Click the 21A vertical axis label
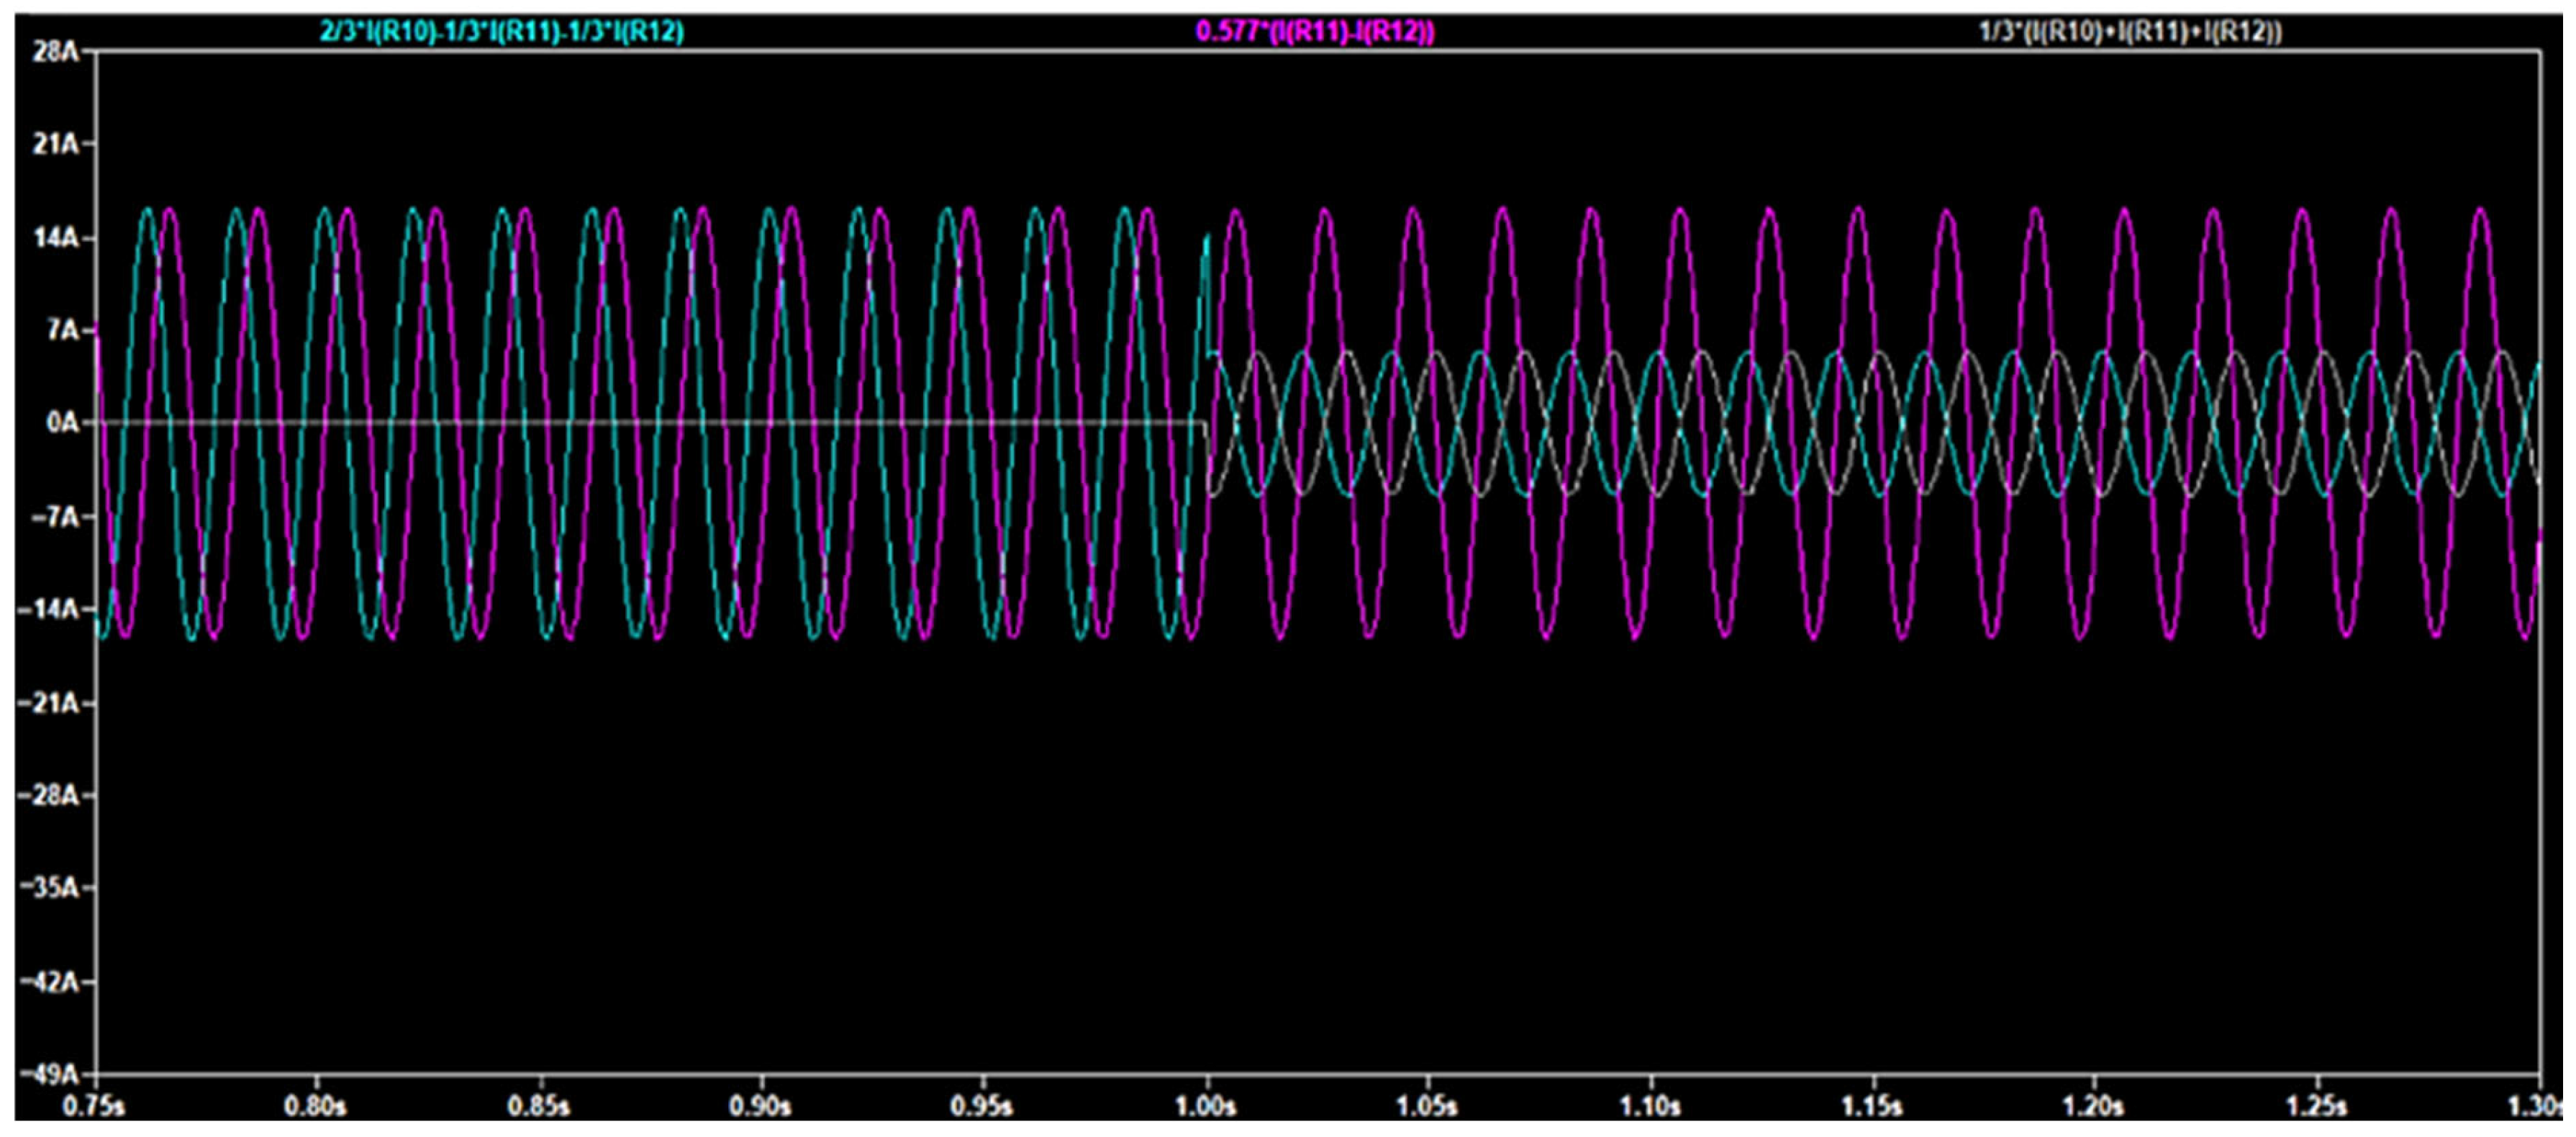The height and width of the screenshot is (1137, 2576). [x=57, y=145]
